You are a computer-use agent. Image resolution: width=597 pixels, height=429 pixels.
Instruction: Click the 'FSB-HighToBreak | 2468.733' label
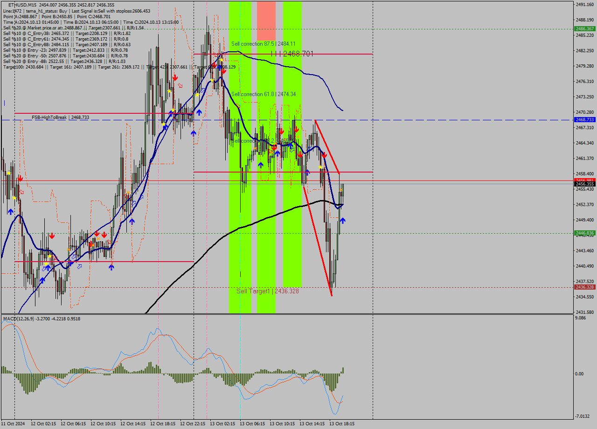60,118
